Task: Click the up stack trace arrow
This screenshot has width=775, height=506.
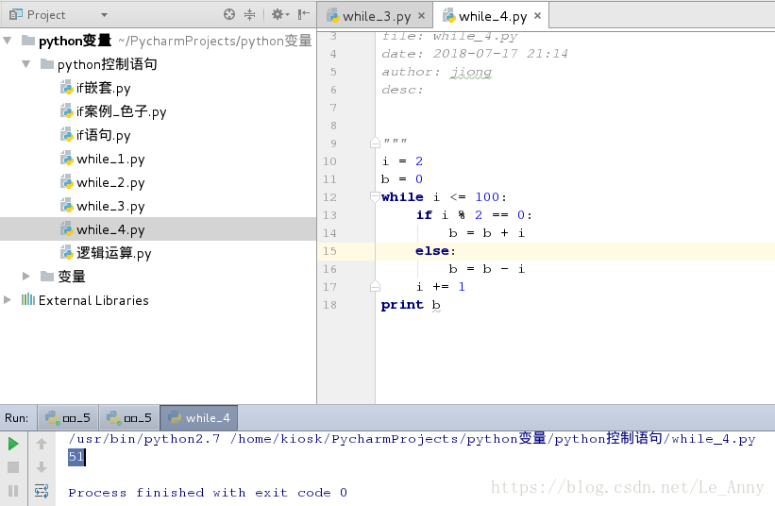Action: coord(42,444)
